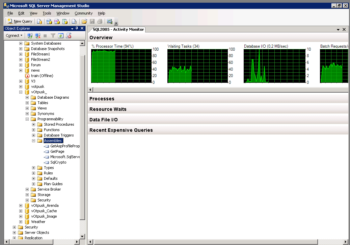This screenshot has height=245, width=350.
Task: Expand the Data File I/O section
Action: coord(218,120)
